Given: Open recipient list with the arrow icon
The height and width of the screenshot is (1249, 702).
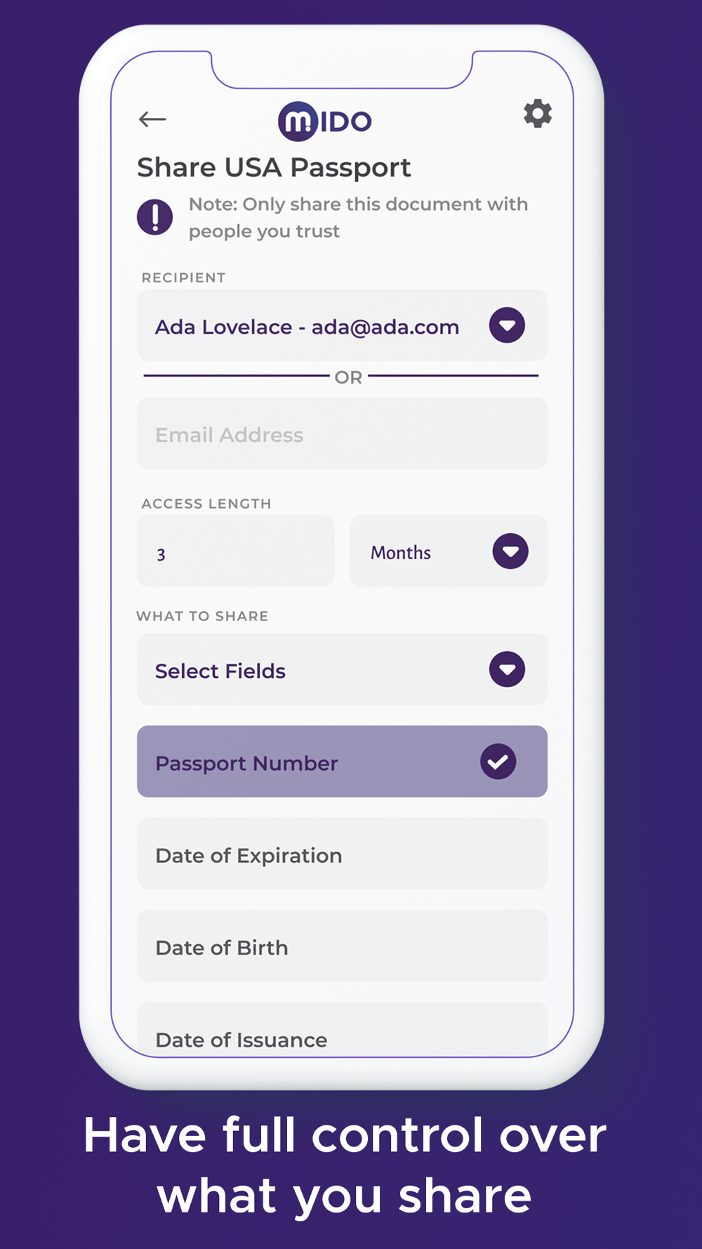Looking at the screenshot, I should pos(508,325).
